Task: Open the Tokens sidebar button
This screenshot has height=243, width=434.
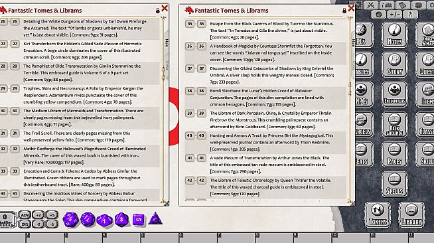Action: pyautogui.click(x=378, y=214)
